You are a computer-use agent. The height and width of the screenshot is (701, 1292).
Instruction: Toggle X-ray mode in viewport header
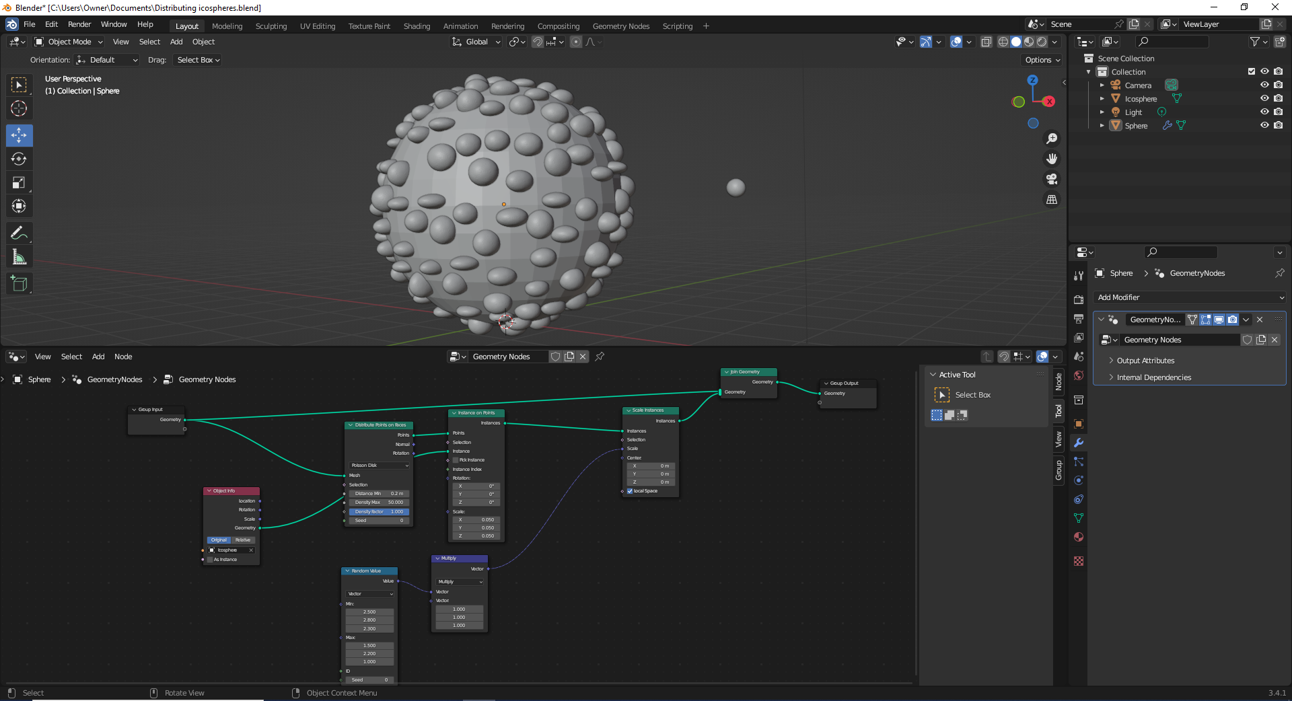[986, 42]
